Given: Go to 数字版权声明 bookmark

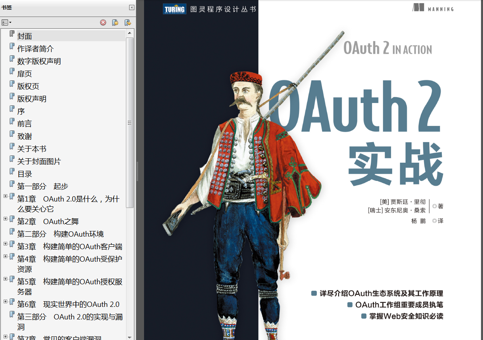Looking at the screenshot, I should coord(39,61).
